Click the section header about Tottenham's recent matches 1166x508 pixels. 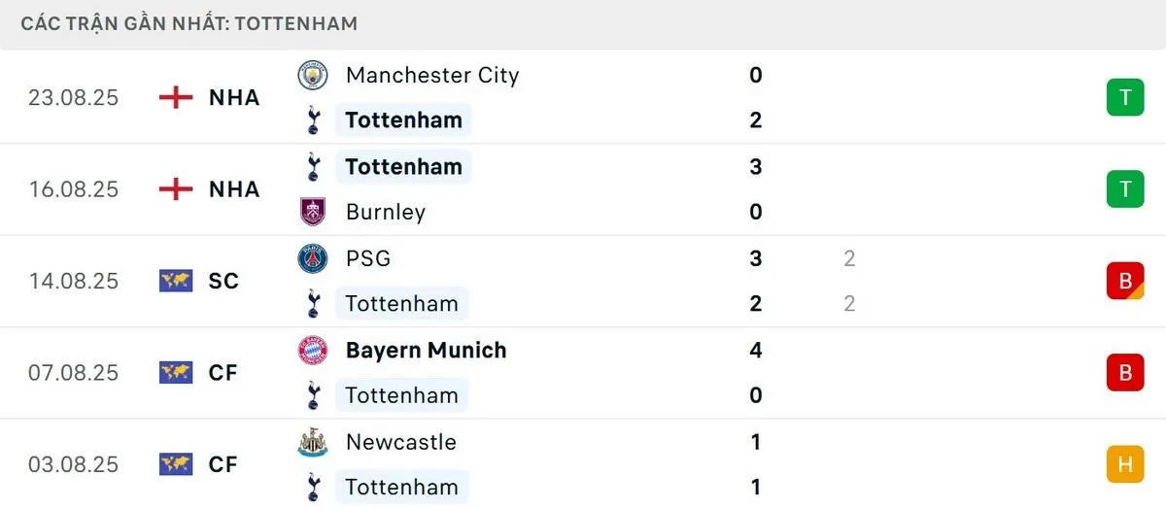189,23
